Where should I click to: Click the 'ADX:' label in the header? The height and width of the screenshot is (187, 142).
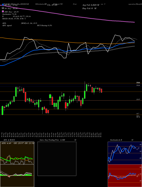pos(4,23)
